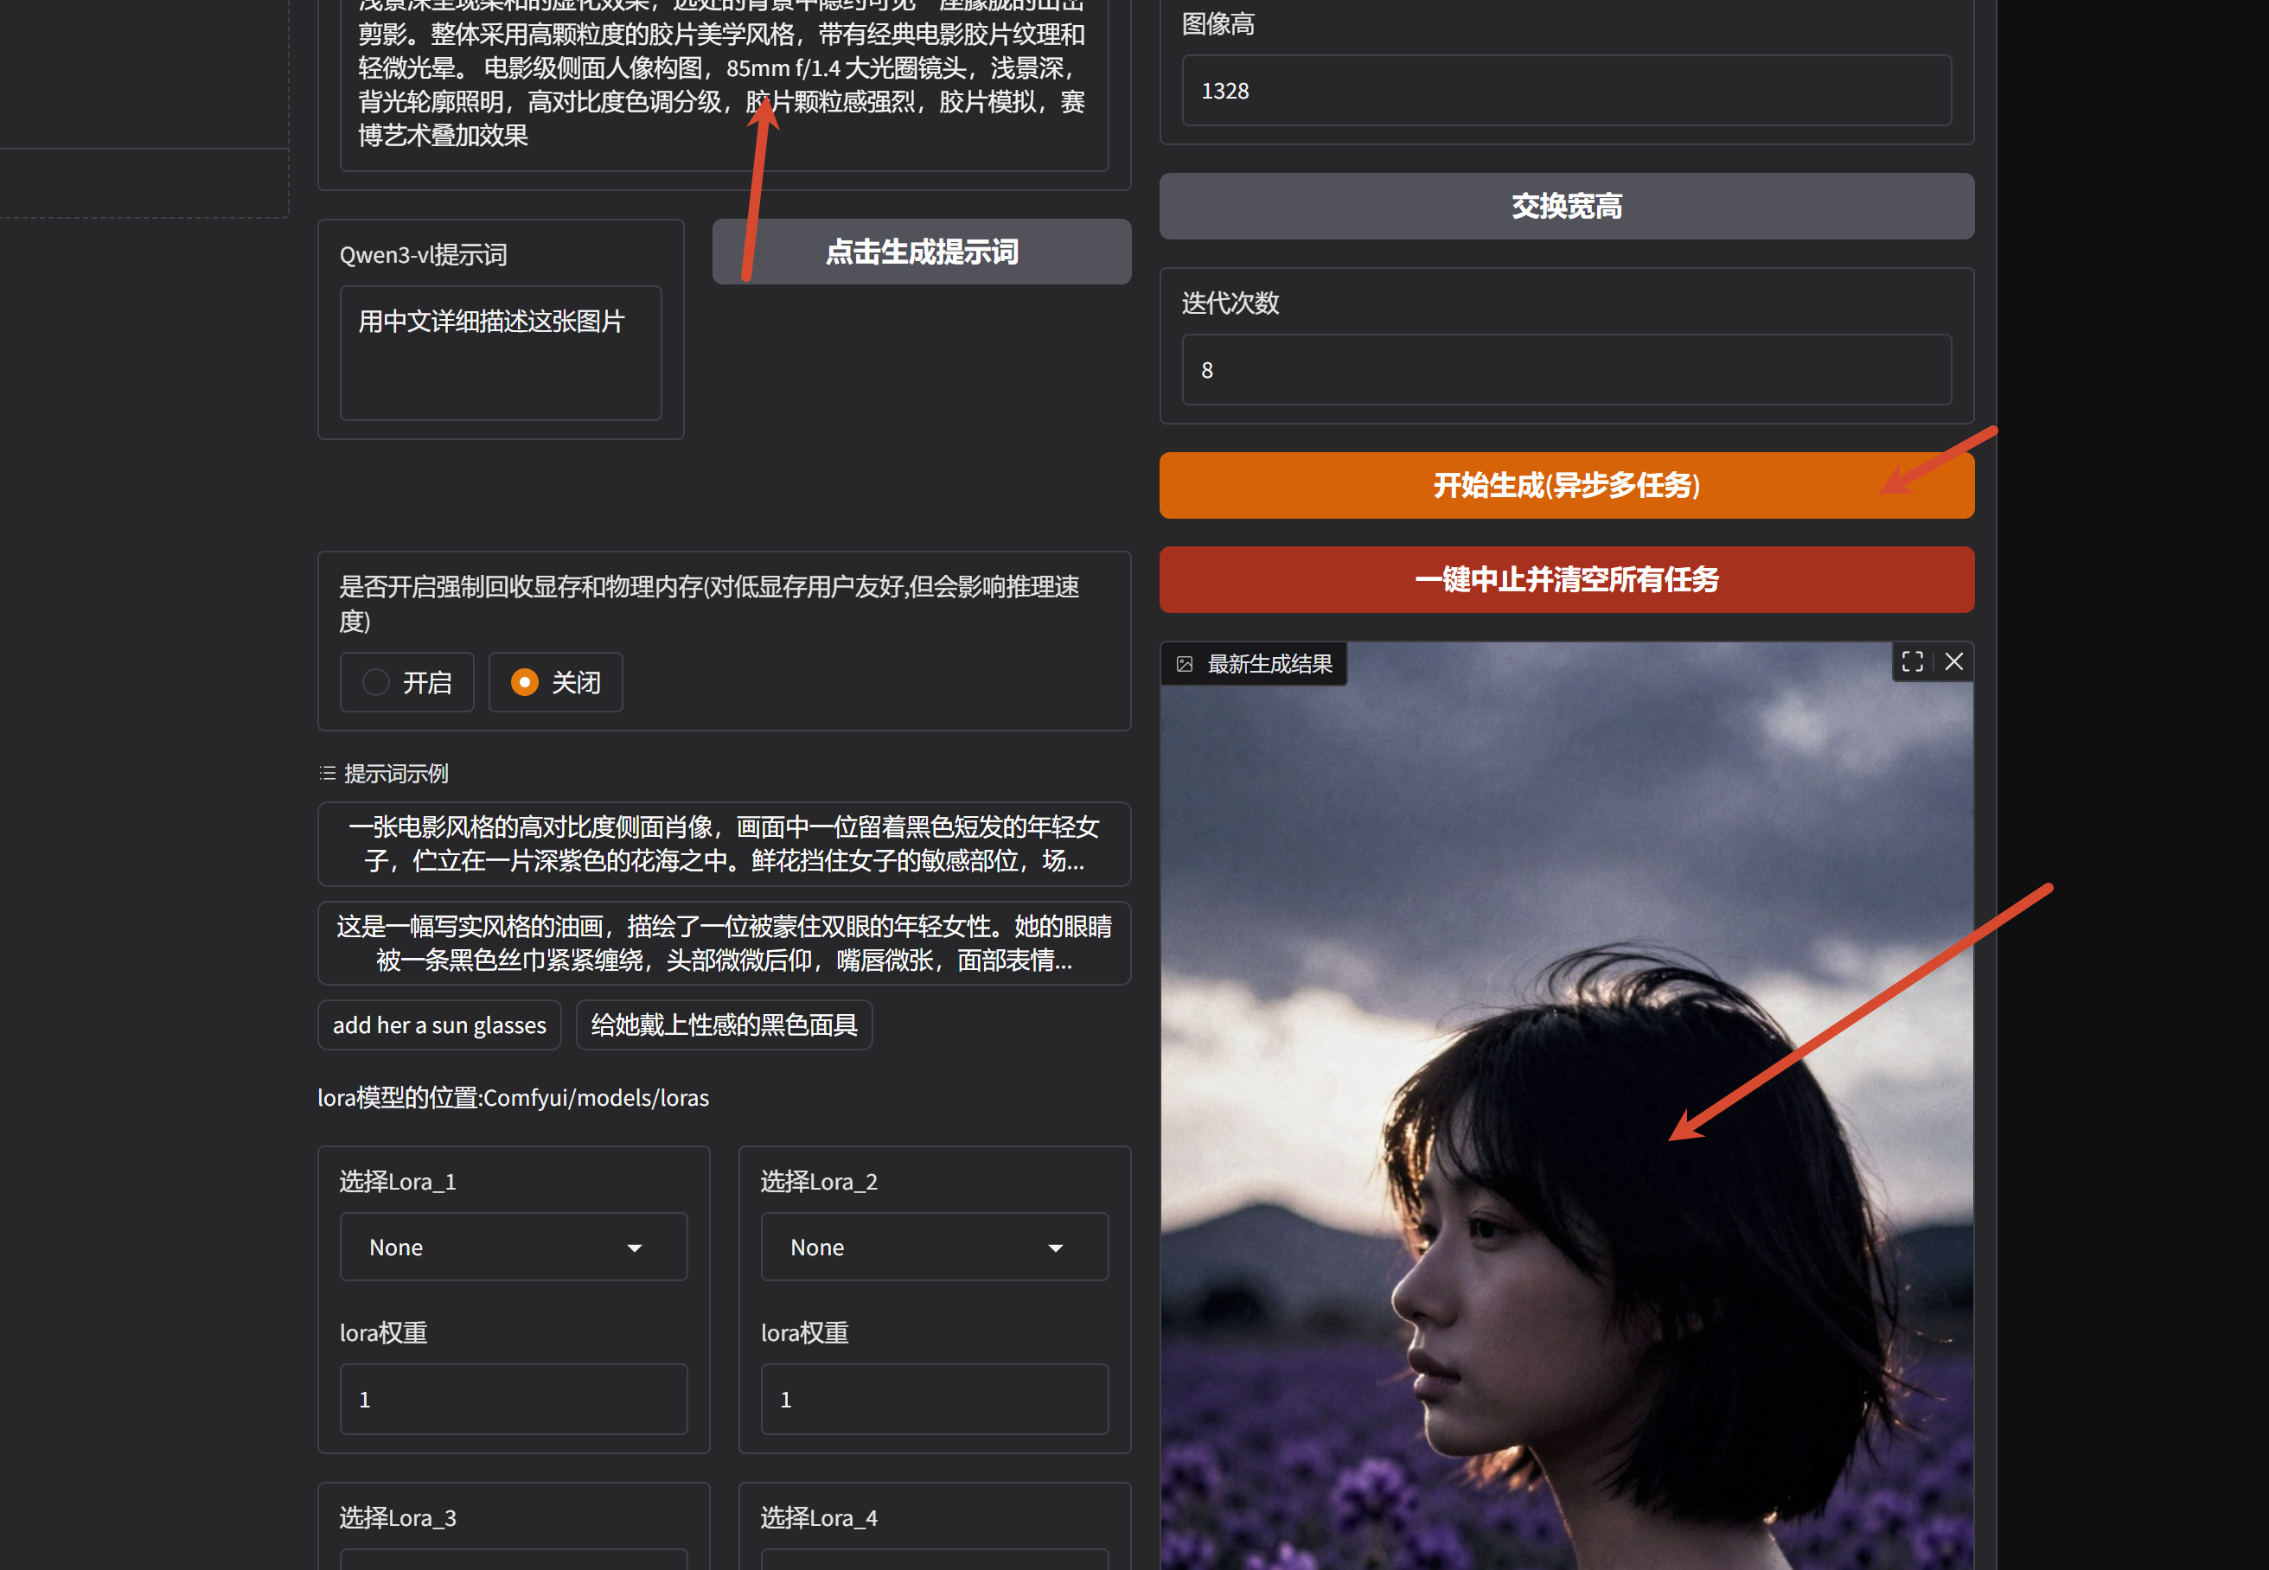Click the 迭代次数 input field showing 8

pos(1567,370)
